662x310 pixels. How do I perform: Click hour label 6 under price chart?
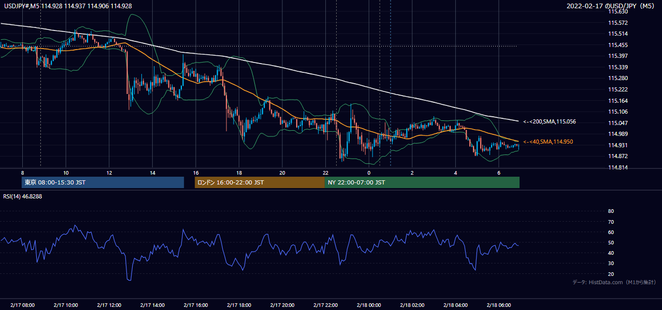click(499, 173)
